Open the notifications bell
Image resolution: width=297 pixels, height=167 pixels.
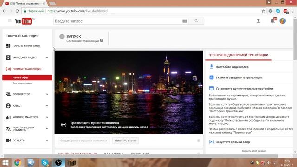(x=273, y=21)
